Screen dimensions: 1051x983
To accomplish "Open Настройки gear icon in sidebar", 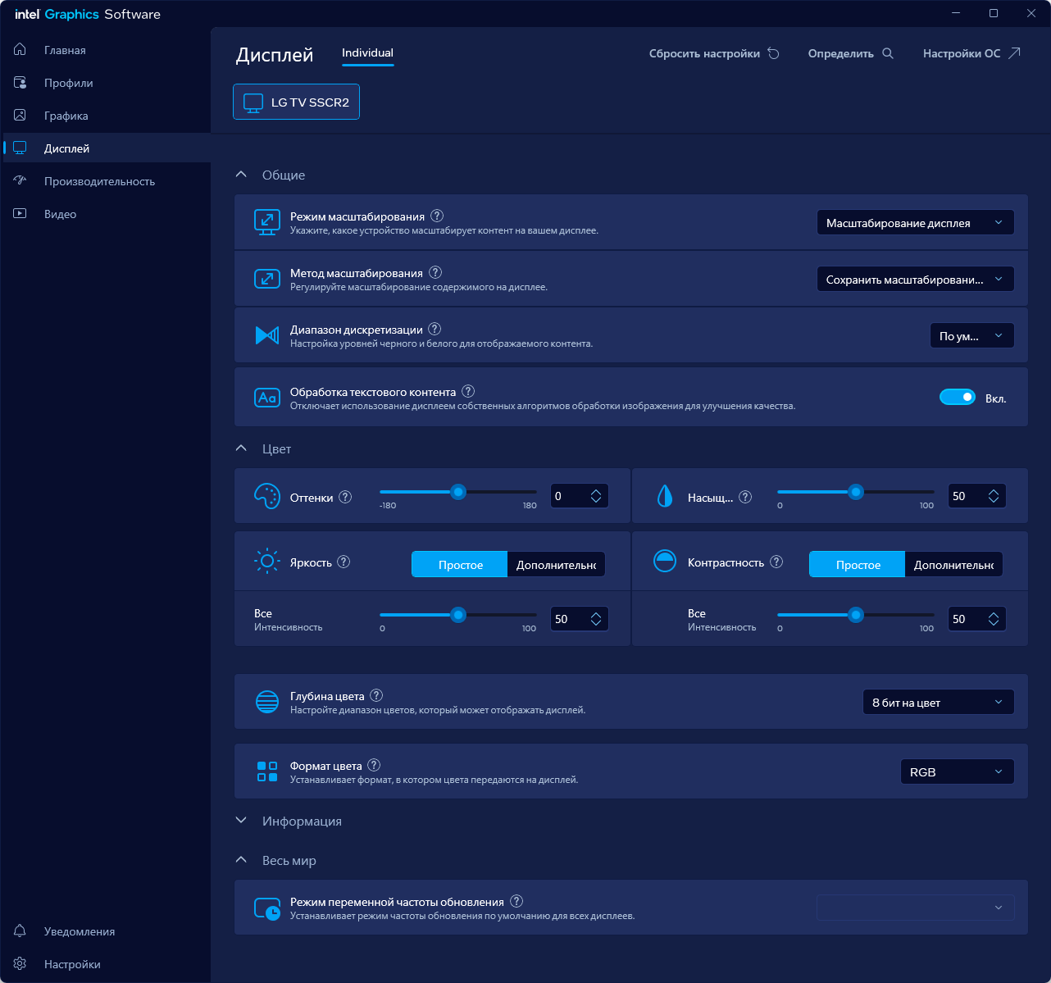I will [20, 963].
